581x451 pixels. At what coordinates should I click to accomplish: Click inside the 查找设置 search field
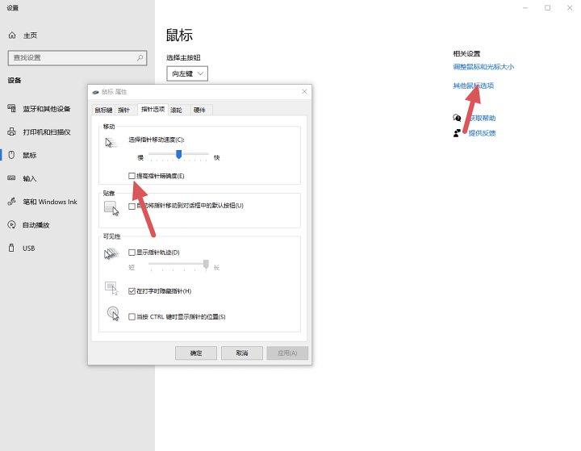[77, 58]
